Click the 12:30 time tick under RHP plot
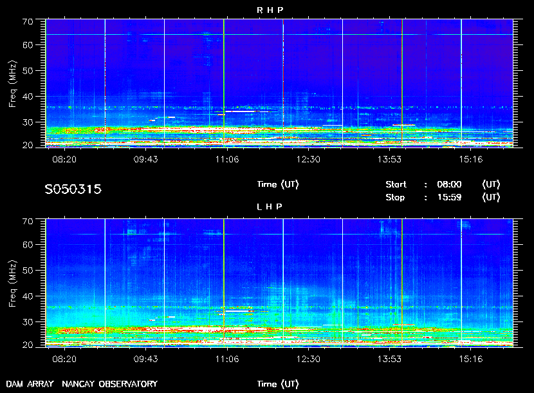Viewport: 534px width, 393px height. (x=308, y=159)
